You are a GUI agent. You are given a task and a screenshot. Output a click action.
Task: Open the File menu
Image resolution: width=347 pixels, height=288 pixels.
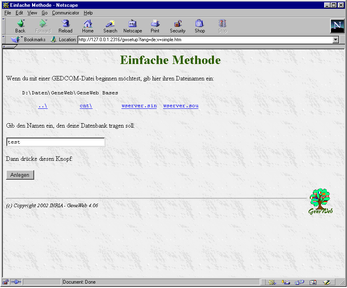point(8,13)
